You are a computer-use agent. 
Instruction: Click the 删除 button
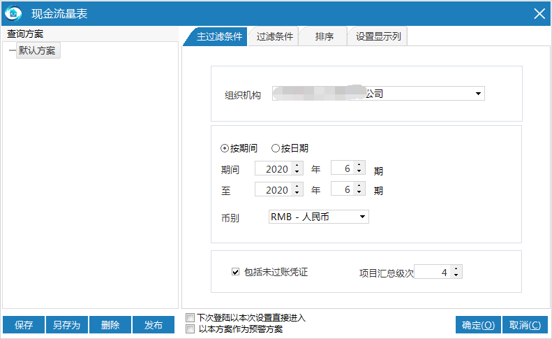pos(110,324)
